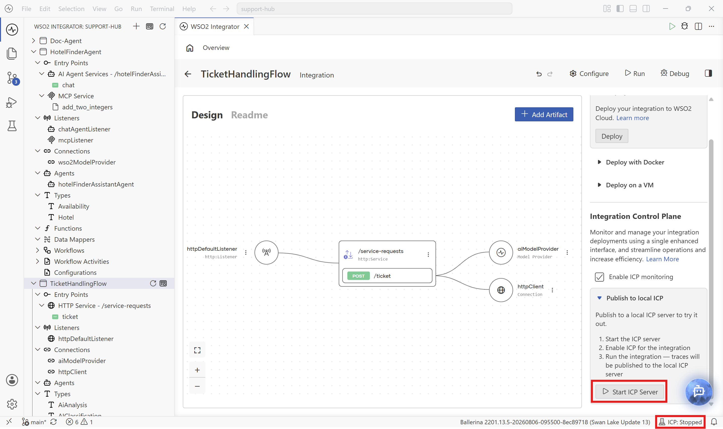Open Run and Debug view
The width and height of the screenshot is (723, 429).
[x=12, y=102]
